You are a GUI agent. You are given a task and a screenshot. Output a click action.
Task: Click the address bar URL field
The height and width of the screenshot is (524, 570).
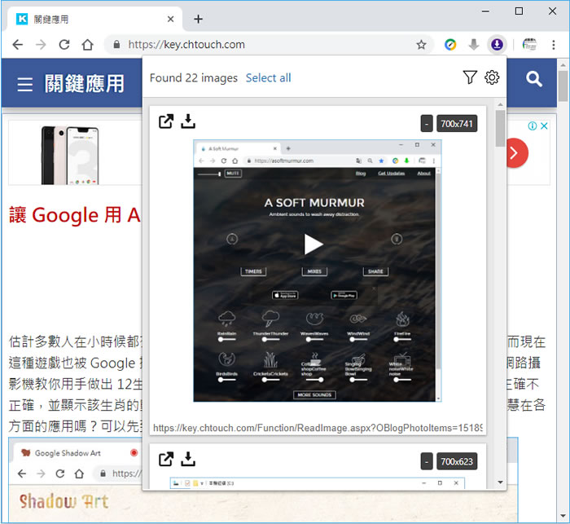click(269, 45)
